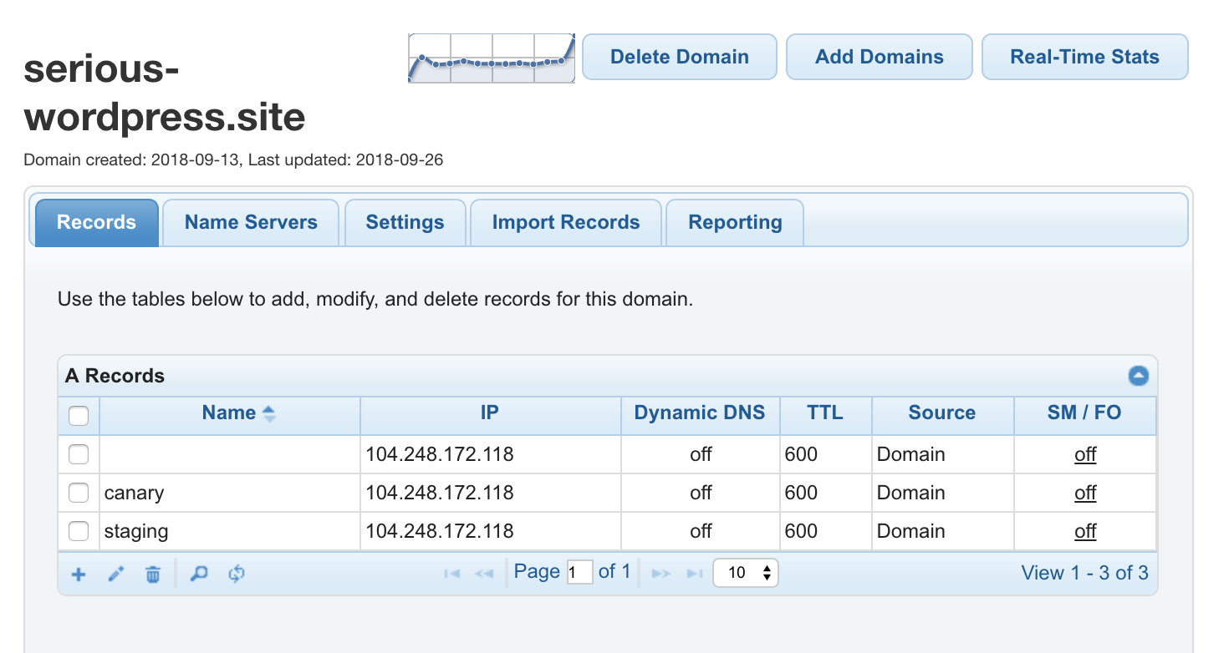Check the box for the staging record
1229x653 pixels.
click(79, 531)
